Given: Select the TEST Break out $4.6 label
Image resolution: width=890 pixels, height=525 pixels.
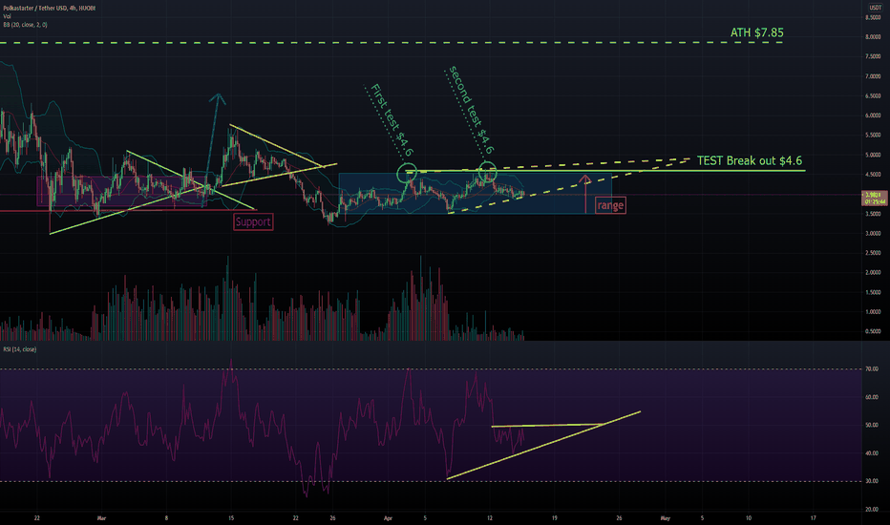Looking at the screenshot, I should coord(750,160).
